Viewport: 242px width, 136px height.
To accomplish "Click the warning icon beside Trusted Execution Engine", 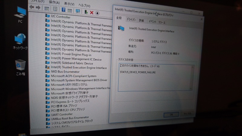I will pyautogui.click(x=47, y=67).
